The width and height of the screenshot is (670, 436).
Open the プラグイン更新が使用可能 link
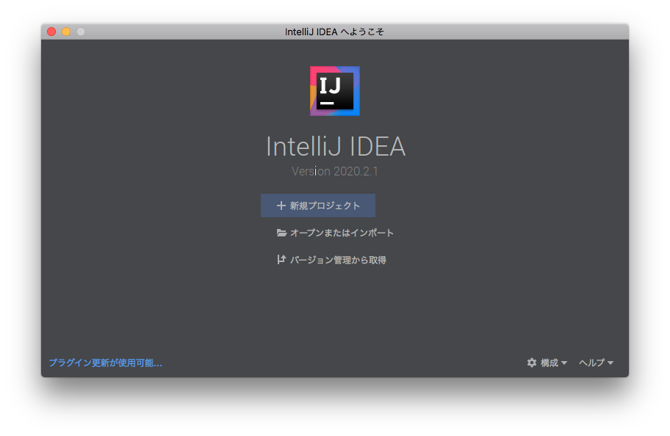tap(105, 363)
